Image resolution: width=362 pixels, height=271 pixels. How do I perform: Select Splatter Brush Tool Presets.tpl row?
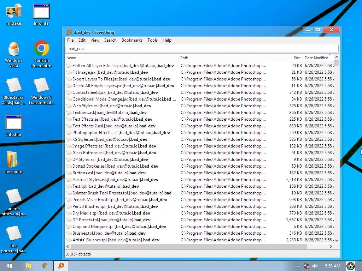[200, 193]
